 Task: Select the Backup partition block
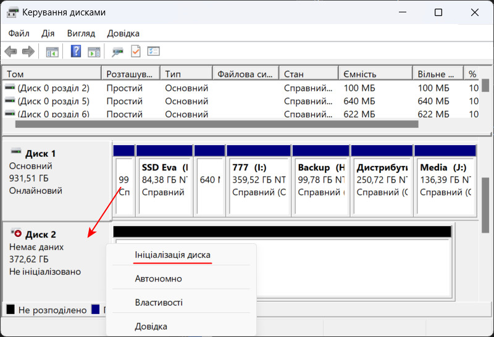[x=320, y=181]
